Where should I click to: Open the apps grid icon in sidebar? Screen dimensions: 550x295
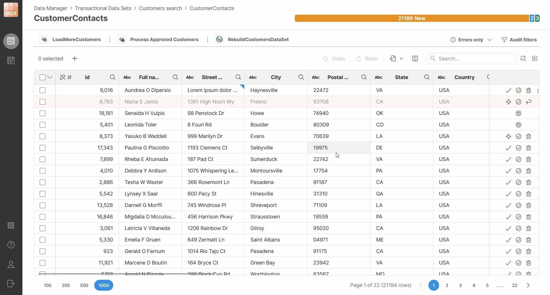[x=11, y=225]
